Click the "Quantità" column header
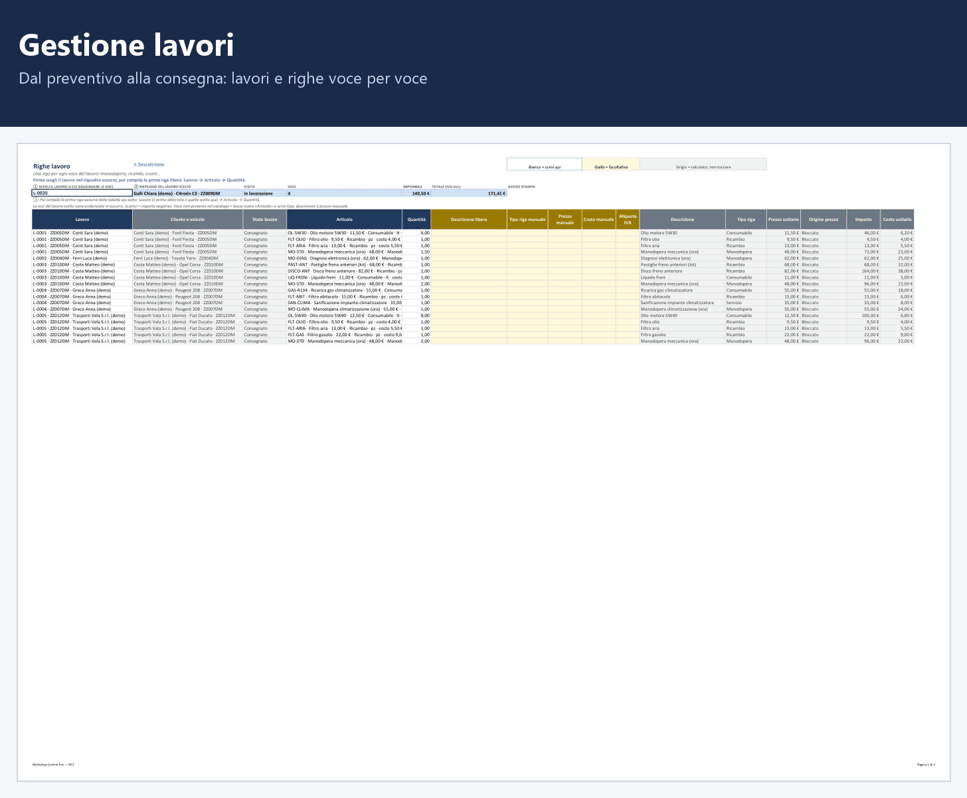This screenshot has height=798, width=967. 416,219
